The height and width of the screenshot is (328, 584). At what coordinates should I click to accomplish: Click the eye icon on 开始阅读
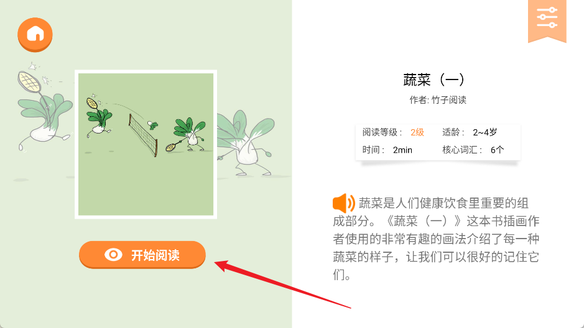(113, 255)
